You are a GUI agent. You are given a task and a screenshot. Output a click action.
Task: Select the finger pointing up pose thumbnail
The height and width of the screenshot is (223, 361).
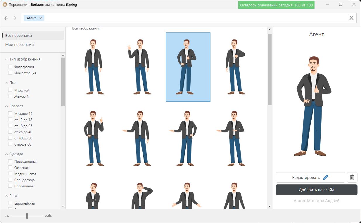(94, 139)
